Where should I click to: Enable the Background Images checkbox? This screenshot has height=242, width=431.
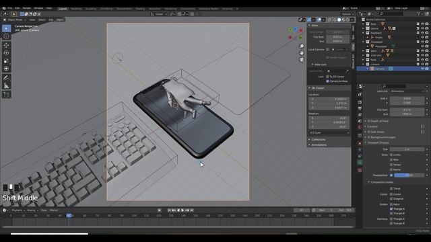click(x=369, y=137)
